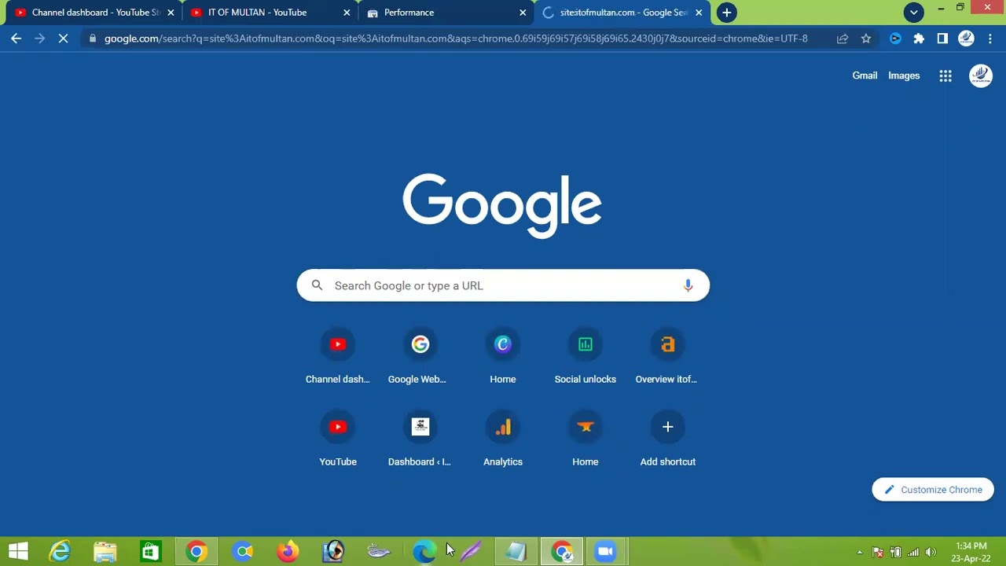Click the share page icon in address bar
This screenshot has width=1006, height=566.
click(843, 39)
